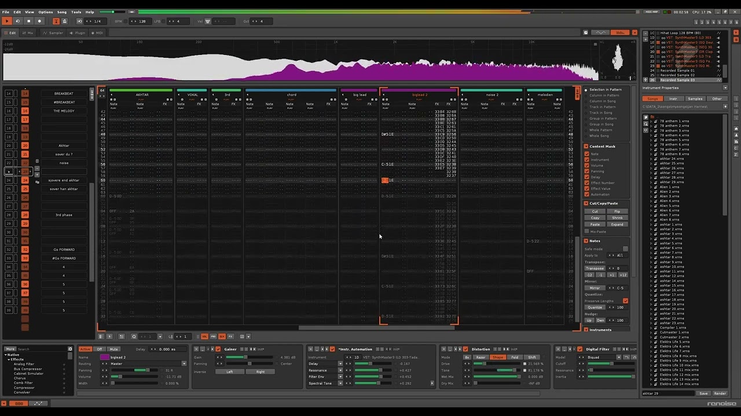Select the Whole Song radio option
Screen dimensions: 741x416
pos(586,136)
